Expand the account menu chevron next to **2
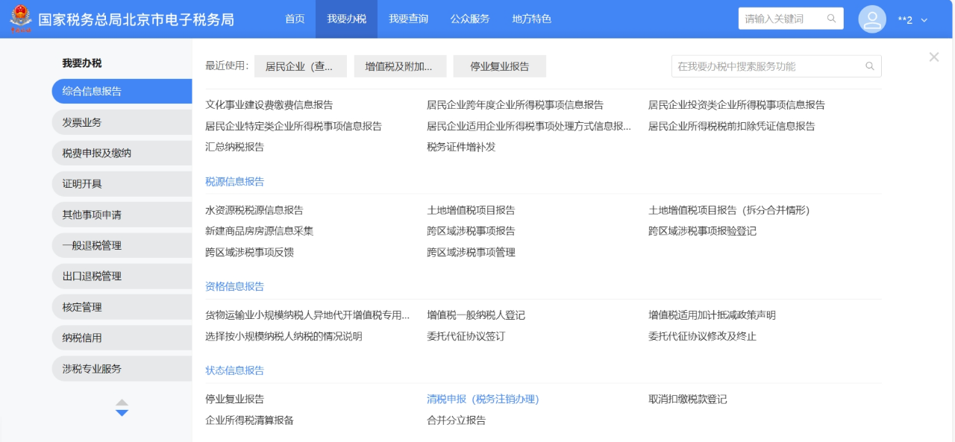955x442 pixels. [x=925, y=19]
